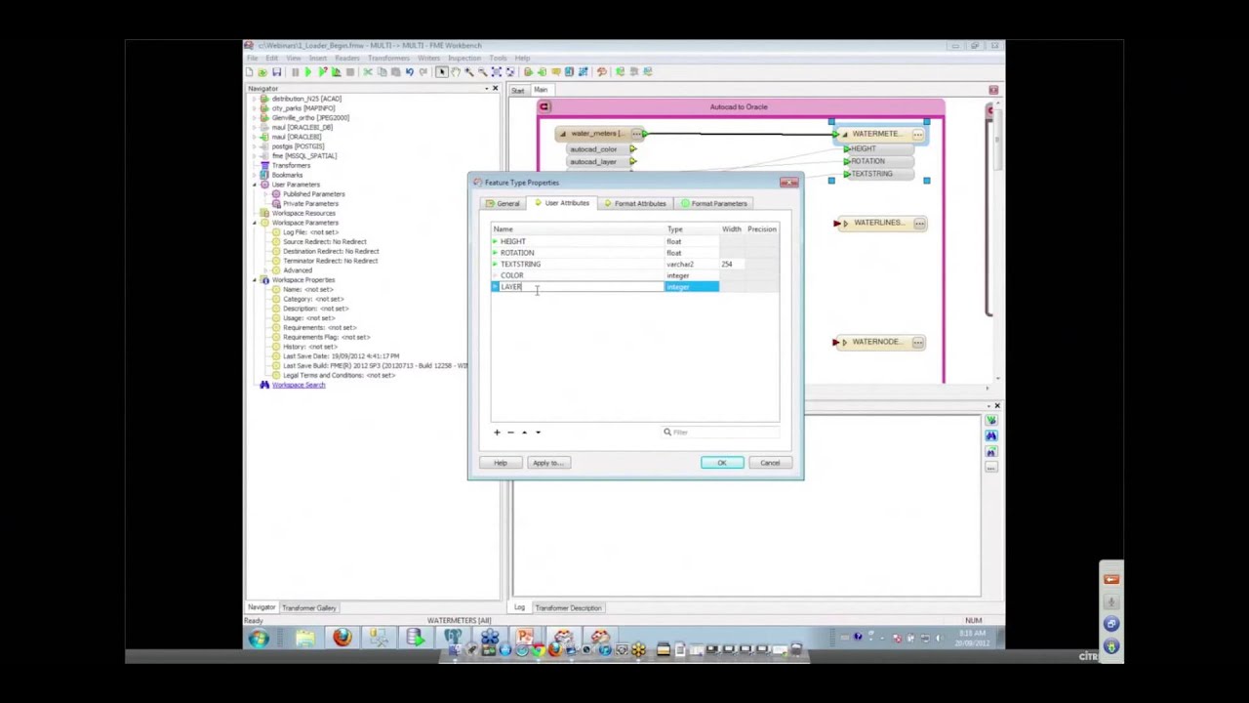Click the Cut scissors toolbar icon
1249x703 pixels.
367,71
